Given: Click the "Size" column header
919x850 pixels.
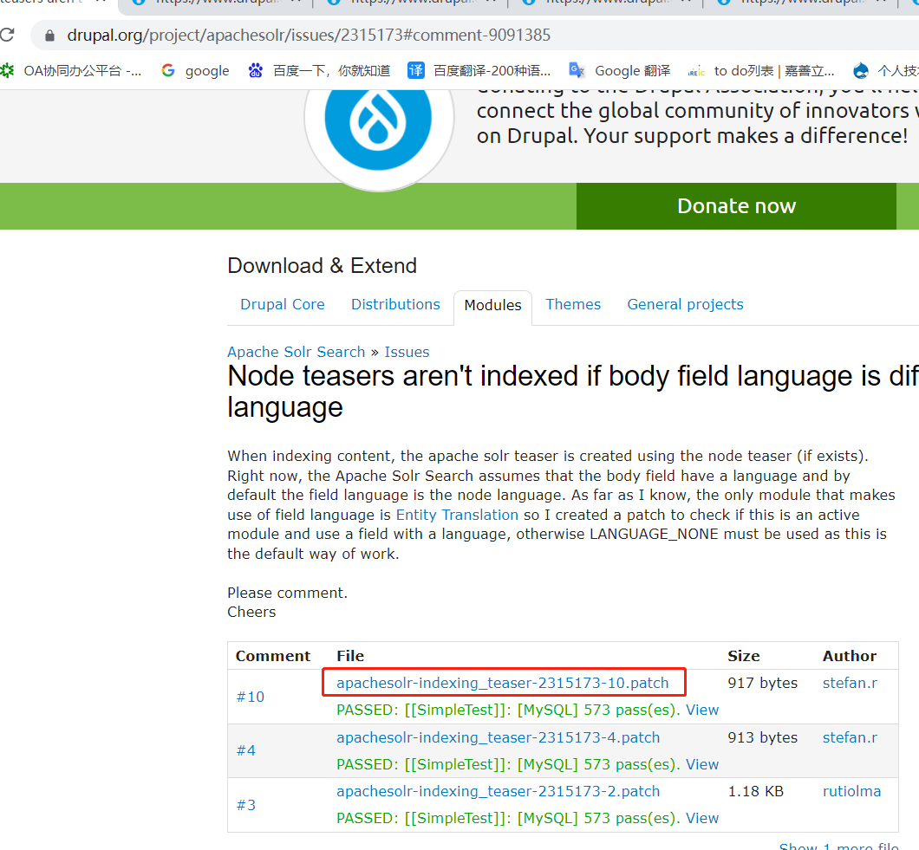Looking at the screenshot, I should 744,656.
